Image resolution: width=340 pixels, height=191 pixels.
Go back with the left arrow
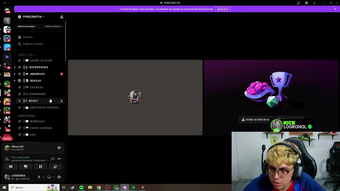(x=5, y=3)
